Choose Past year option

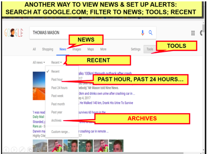(56, 112)
